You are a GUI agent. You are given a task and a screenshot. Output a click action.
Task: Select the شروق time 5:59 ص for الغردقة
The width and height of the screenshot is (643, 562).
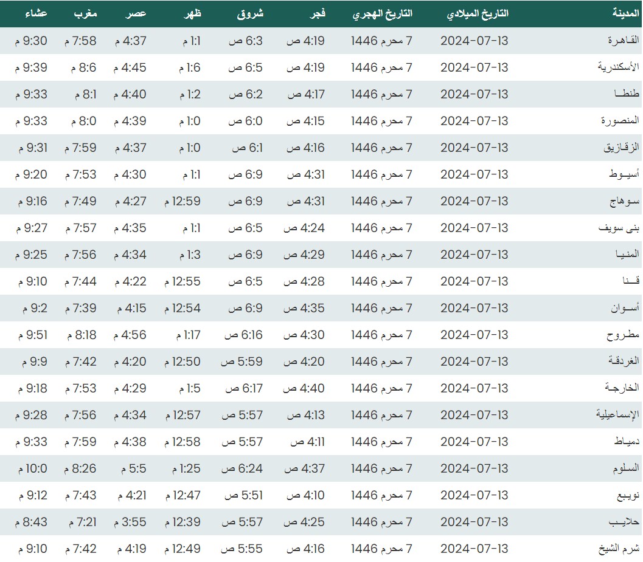(x=242, y=362)
